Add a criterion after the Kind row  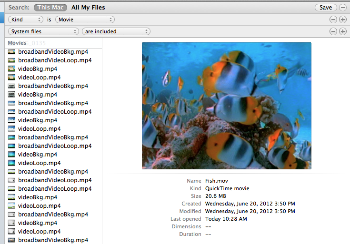click(343, 20)
